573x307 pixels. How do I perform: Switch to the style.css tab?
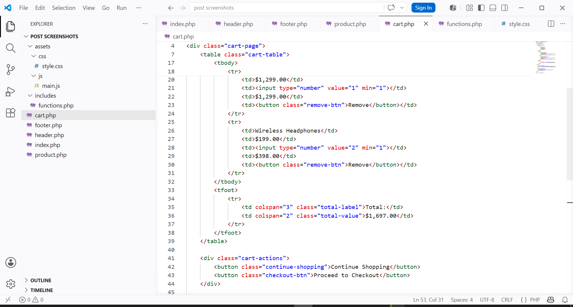point(519,24)
